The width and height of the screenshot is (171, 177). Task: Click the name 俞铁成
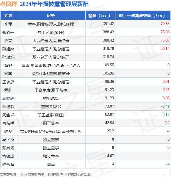[8, 156]
